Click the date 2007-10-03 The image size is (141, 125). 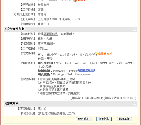(x=129, y=98)
